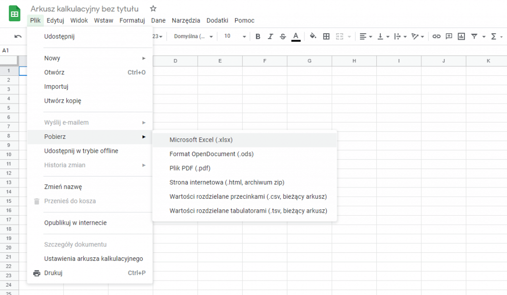Image resolution: width=507 pixels, height=295 pixels.
Task: Toggle italic formatting
Action: click(270, 36)
